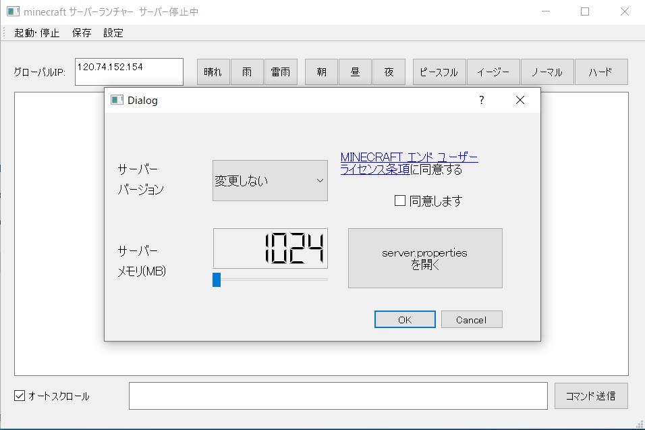Click the Dialog help question mark button
Image resolution: width=645 pixels, height=430 pixels.
pyautogui.click(x=481, y=100)
